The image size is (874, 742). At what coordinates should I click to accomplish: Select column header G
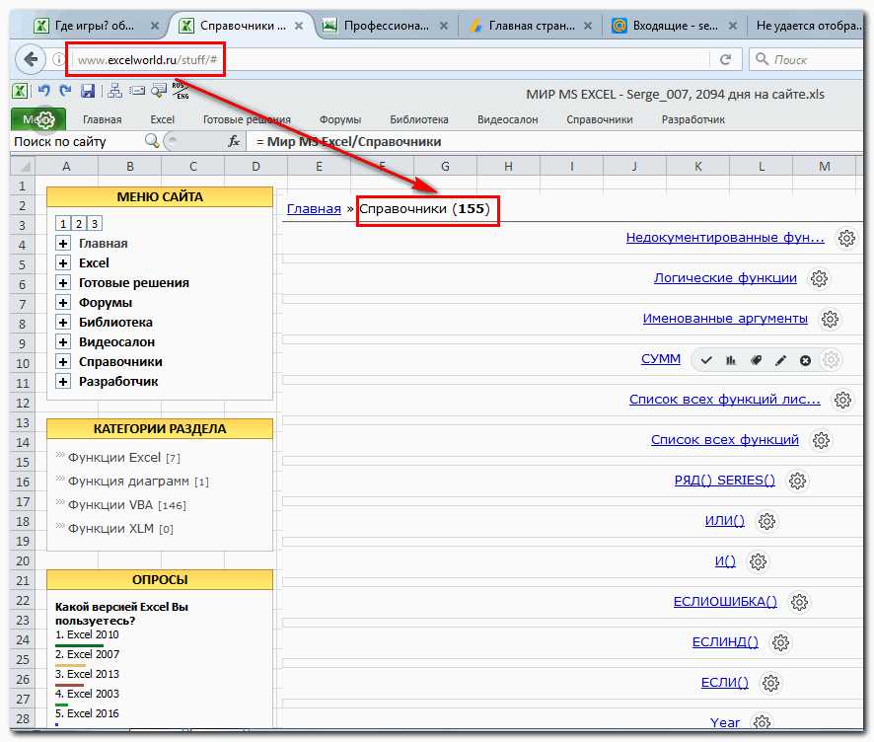445,166
